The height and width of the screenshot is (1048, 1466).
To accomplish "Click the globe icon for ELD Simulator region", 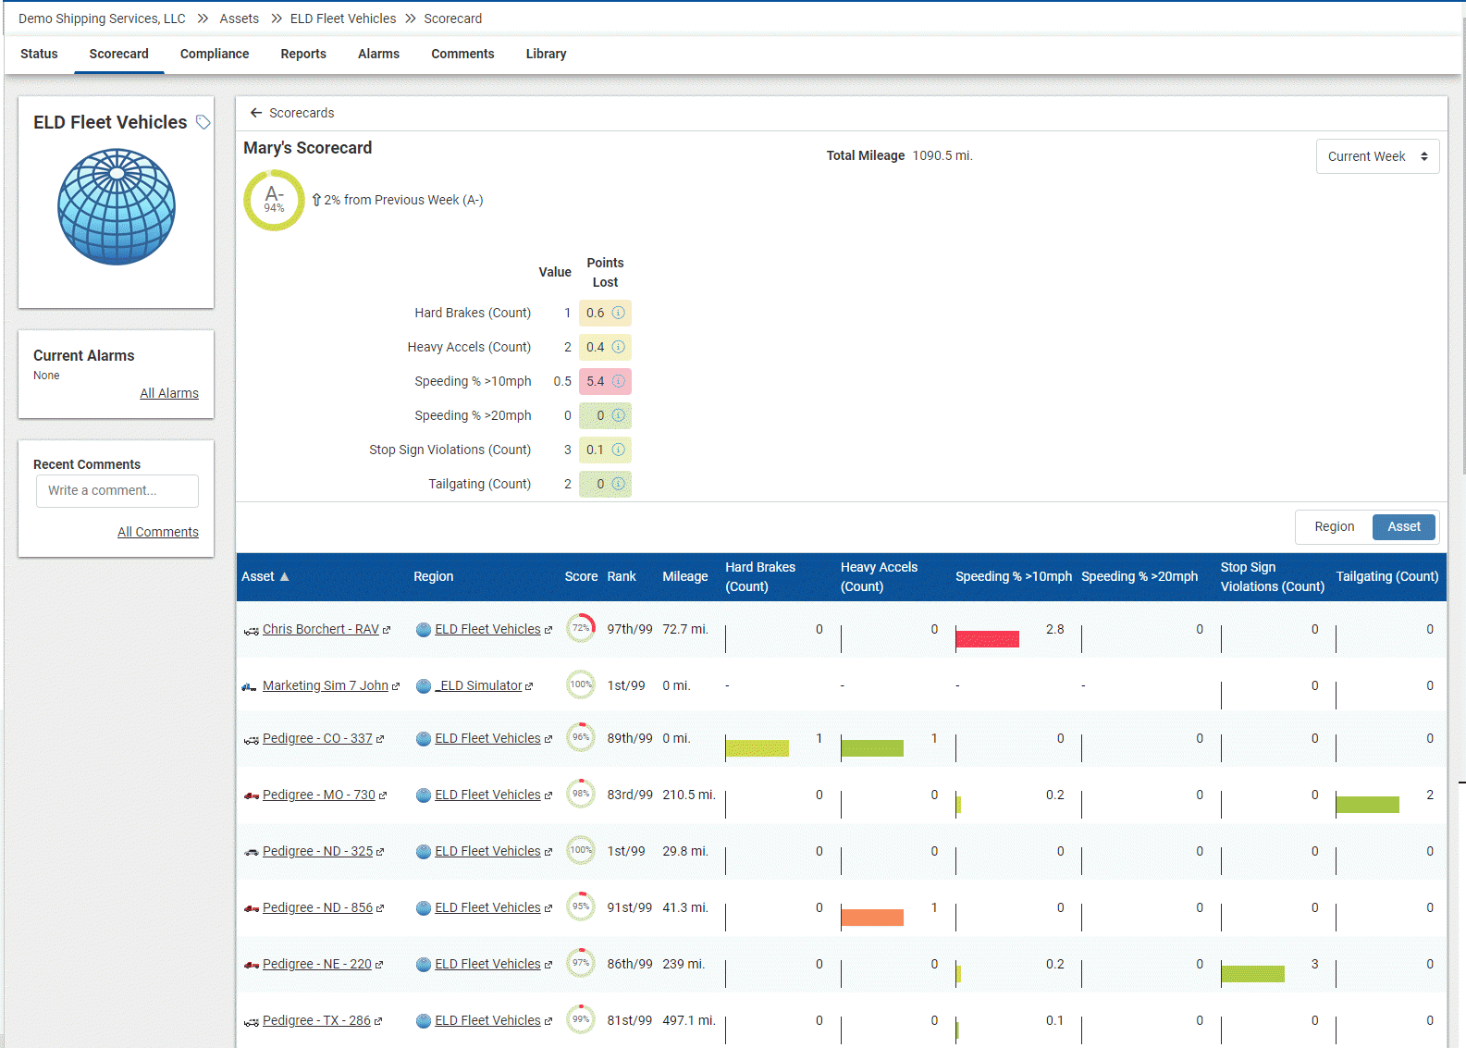I will click(424, 686).
